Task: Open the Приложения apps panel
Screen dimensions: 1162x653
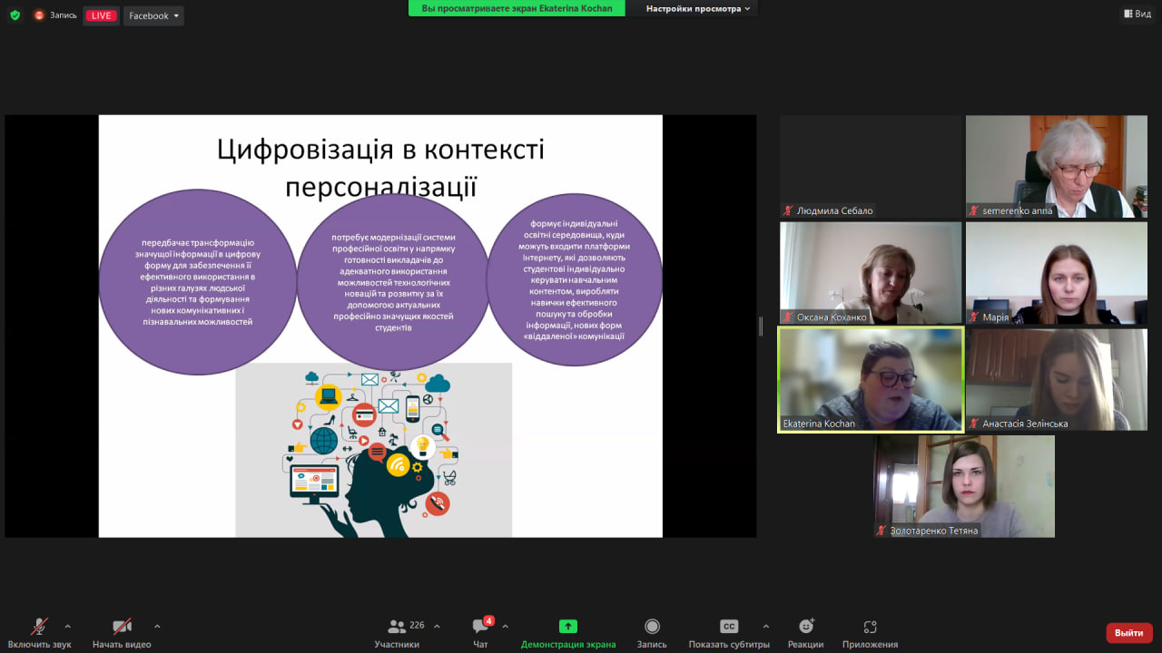Action: point(870,626)
